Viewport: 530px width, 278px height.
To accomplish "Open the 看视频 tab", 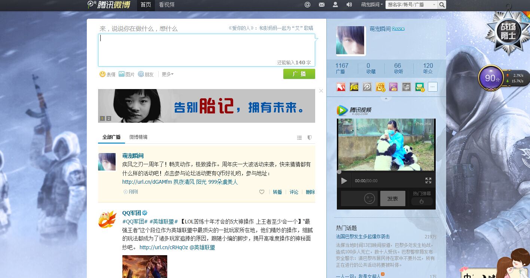I will (x=167, y=5).
